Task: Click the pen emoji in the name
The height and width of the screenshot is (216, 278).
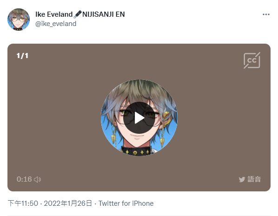Action: pyautogui.click(x=78, y=14)
